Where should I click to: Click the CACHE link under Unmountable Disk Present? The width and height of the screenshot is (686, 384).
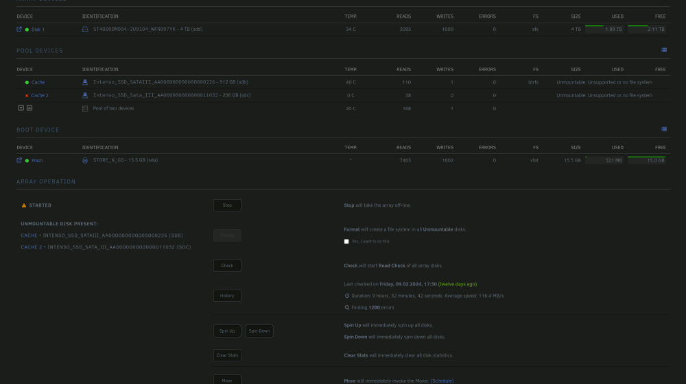29,235
